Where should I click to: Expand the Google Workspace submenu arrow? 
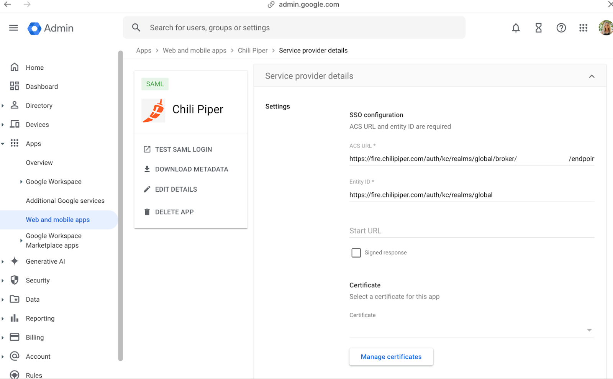click(21, 182)
